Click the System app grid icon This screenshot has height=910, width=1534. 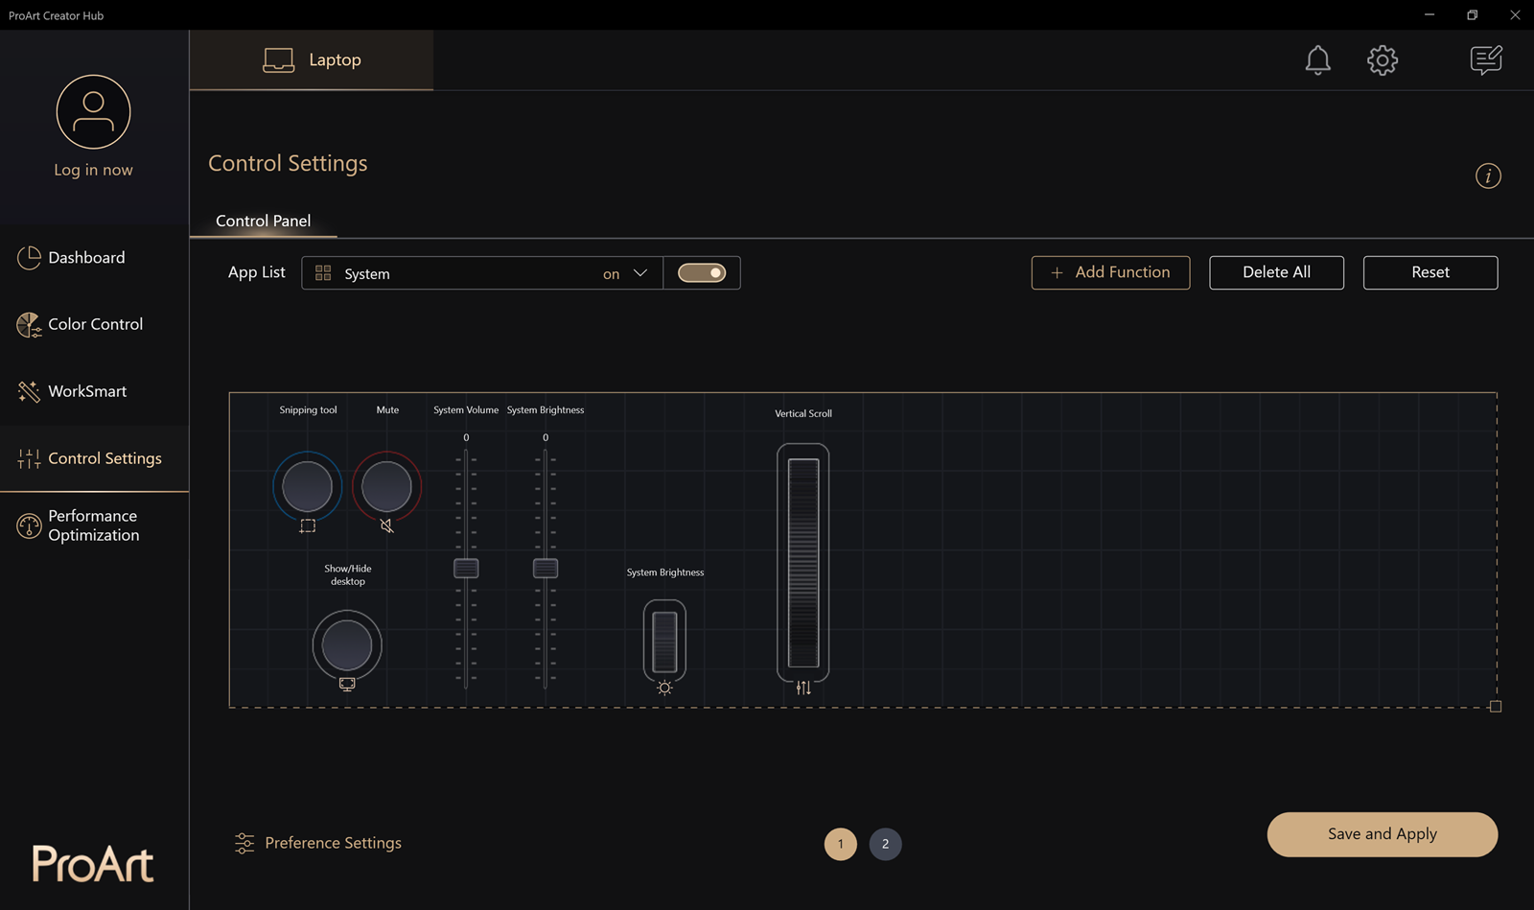[x=323, y=273]
